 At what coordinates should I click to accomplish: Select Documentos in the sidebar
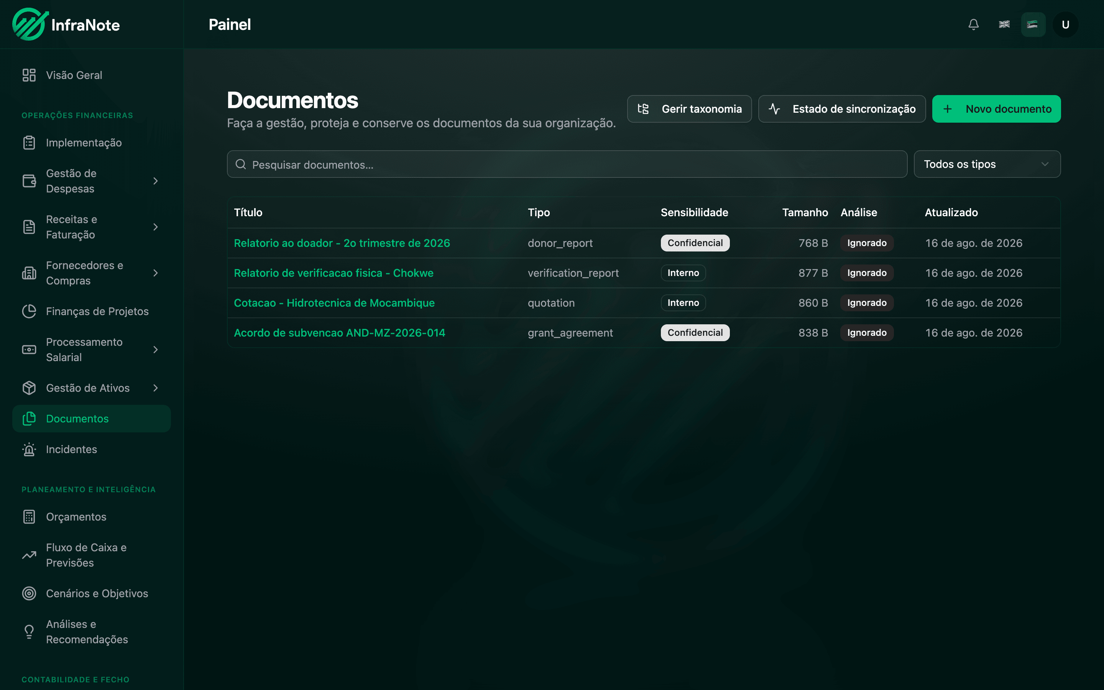click(92, 419)
